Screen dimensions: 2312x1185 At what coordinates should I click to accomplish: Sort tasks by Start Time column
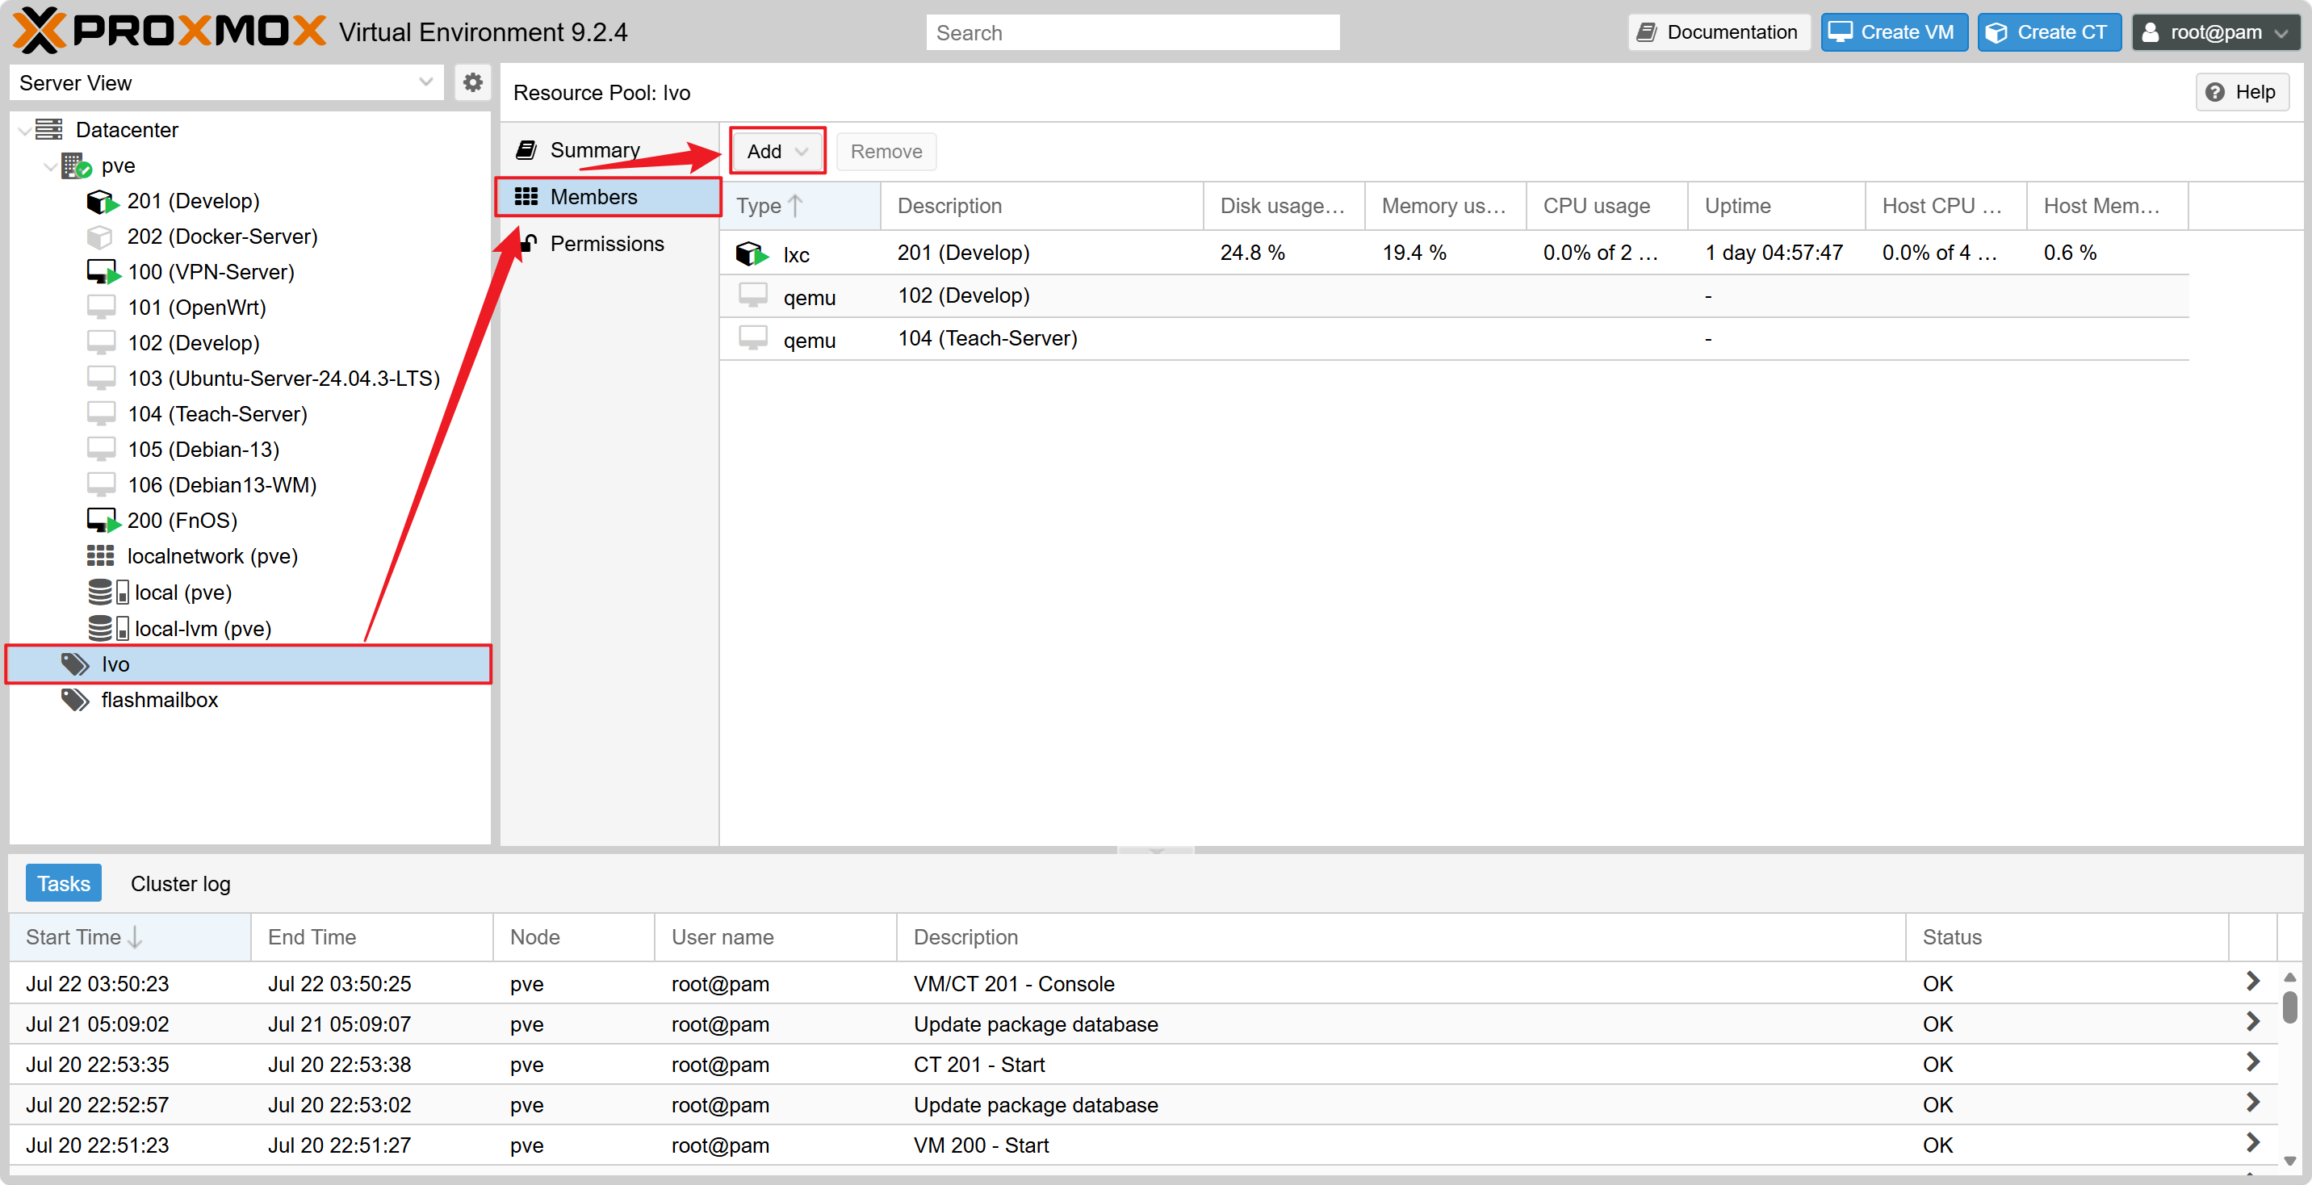130,937
